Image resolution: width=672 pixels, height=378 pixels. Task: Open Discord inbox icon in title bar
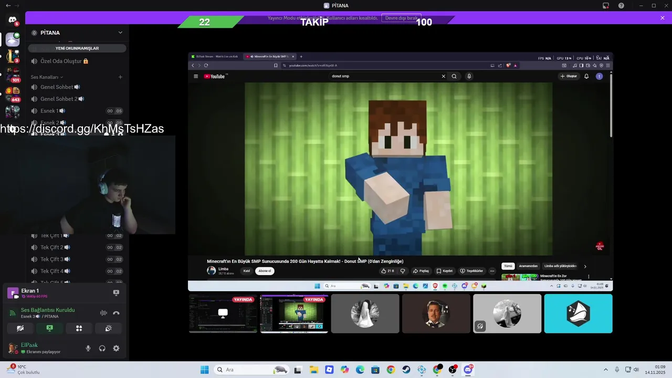[x=606, y=6]
